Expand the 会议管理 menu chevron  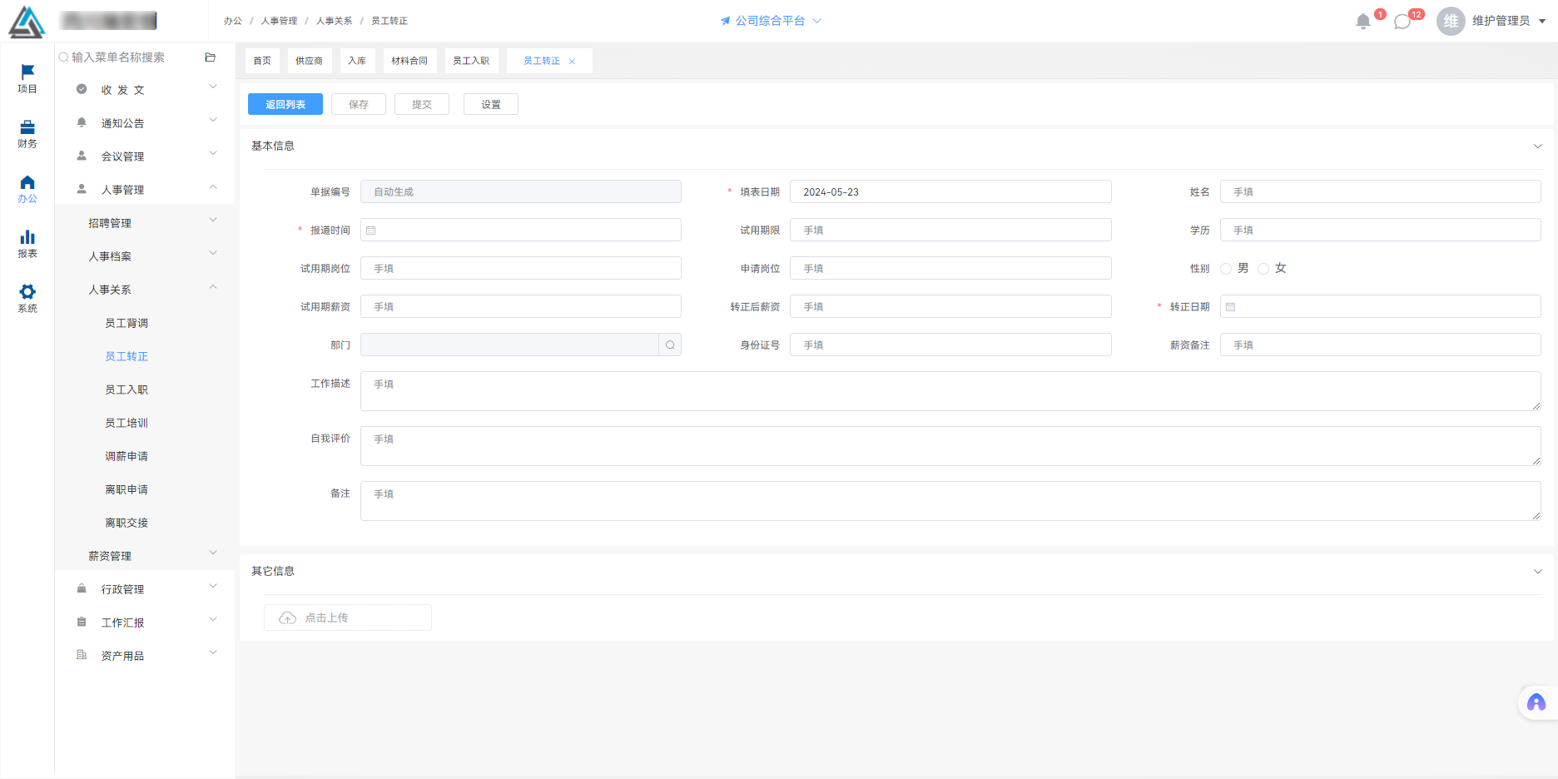tap(213, 153)
